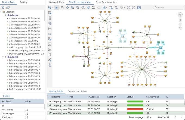Click the first Device Tree expand icon
The width and height of the screenshot is (185, 120).
coord(3,8)
